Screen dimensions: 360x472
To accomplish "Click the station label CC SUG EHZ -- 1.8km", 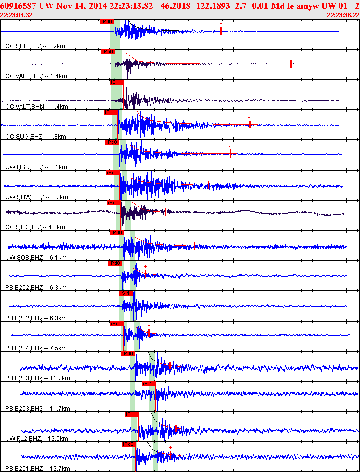I will tap(36, 137).
